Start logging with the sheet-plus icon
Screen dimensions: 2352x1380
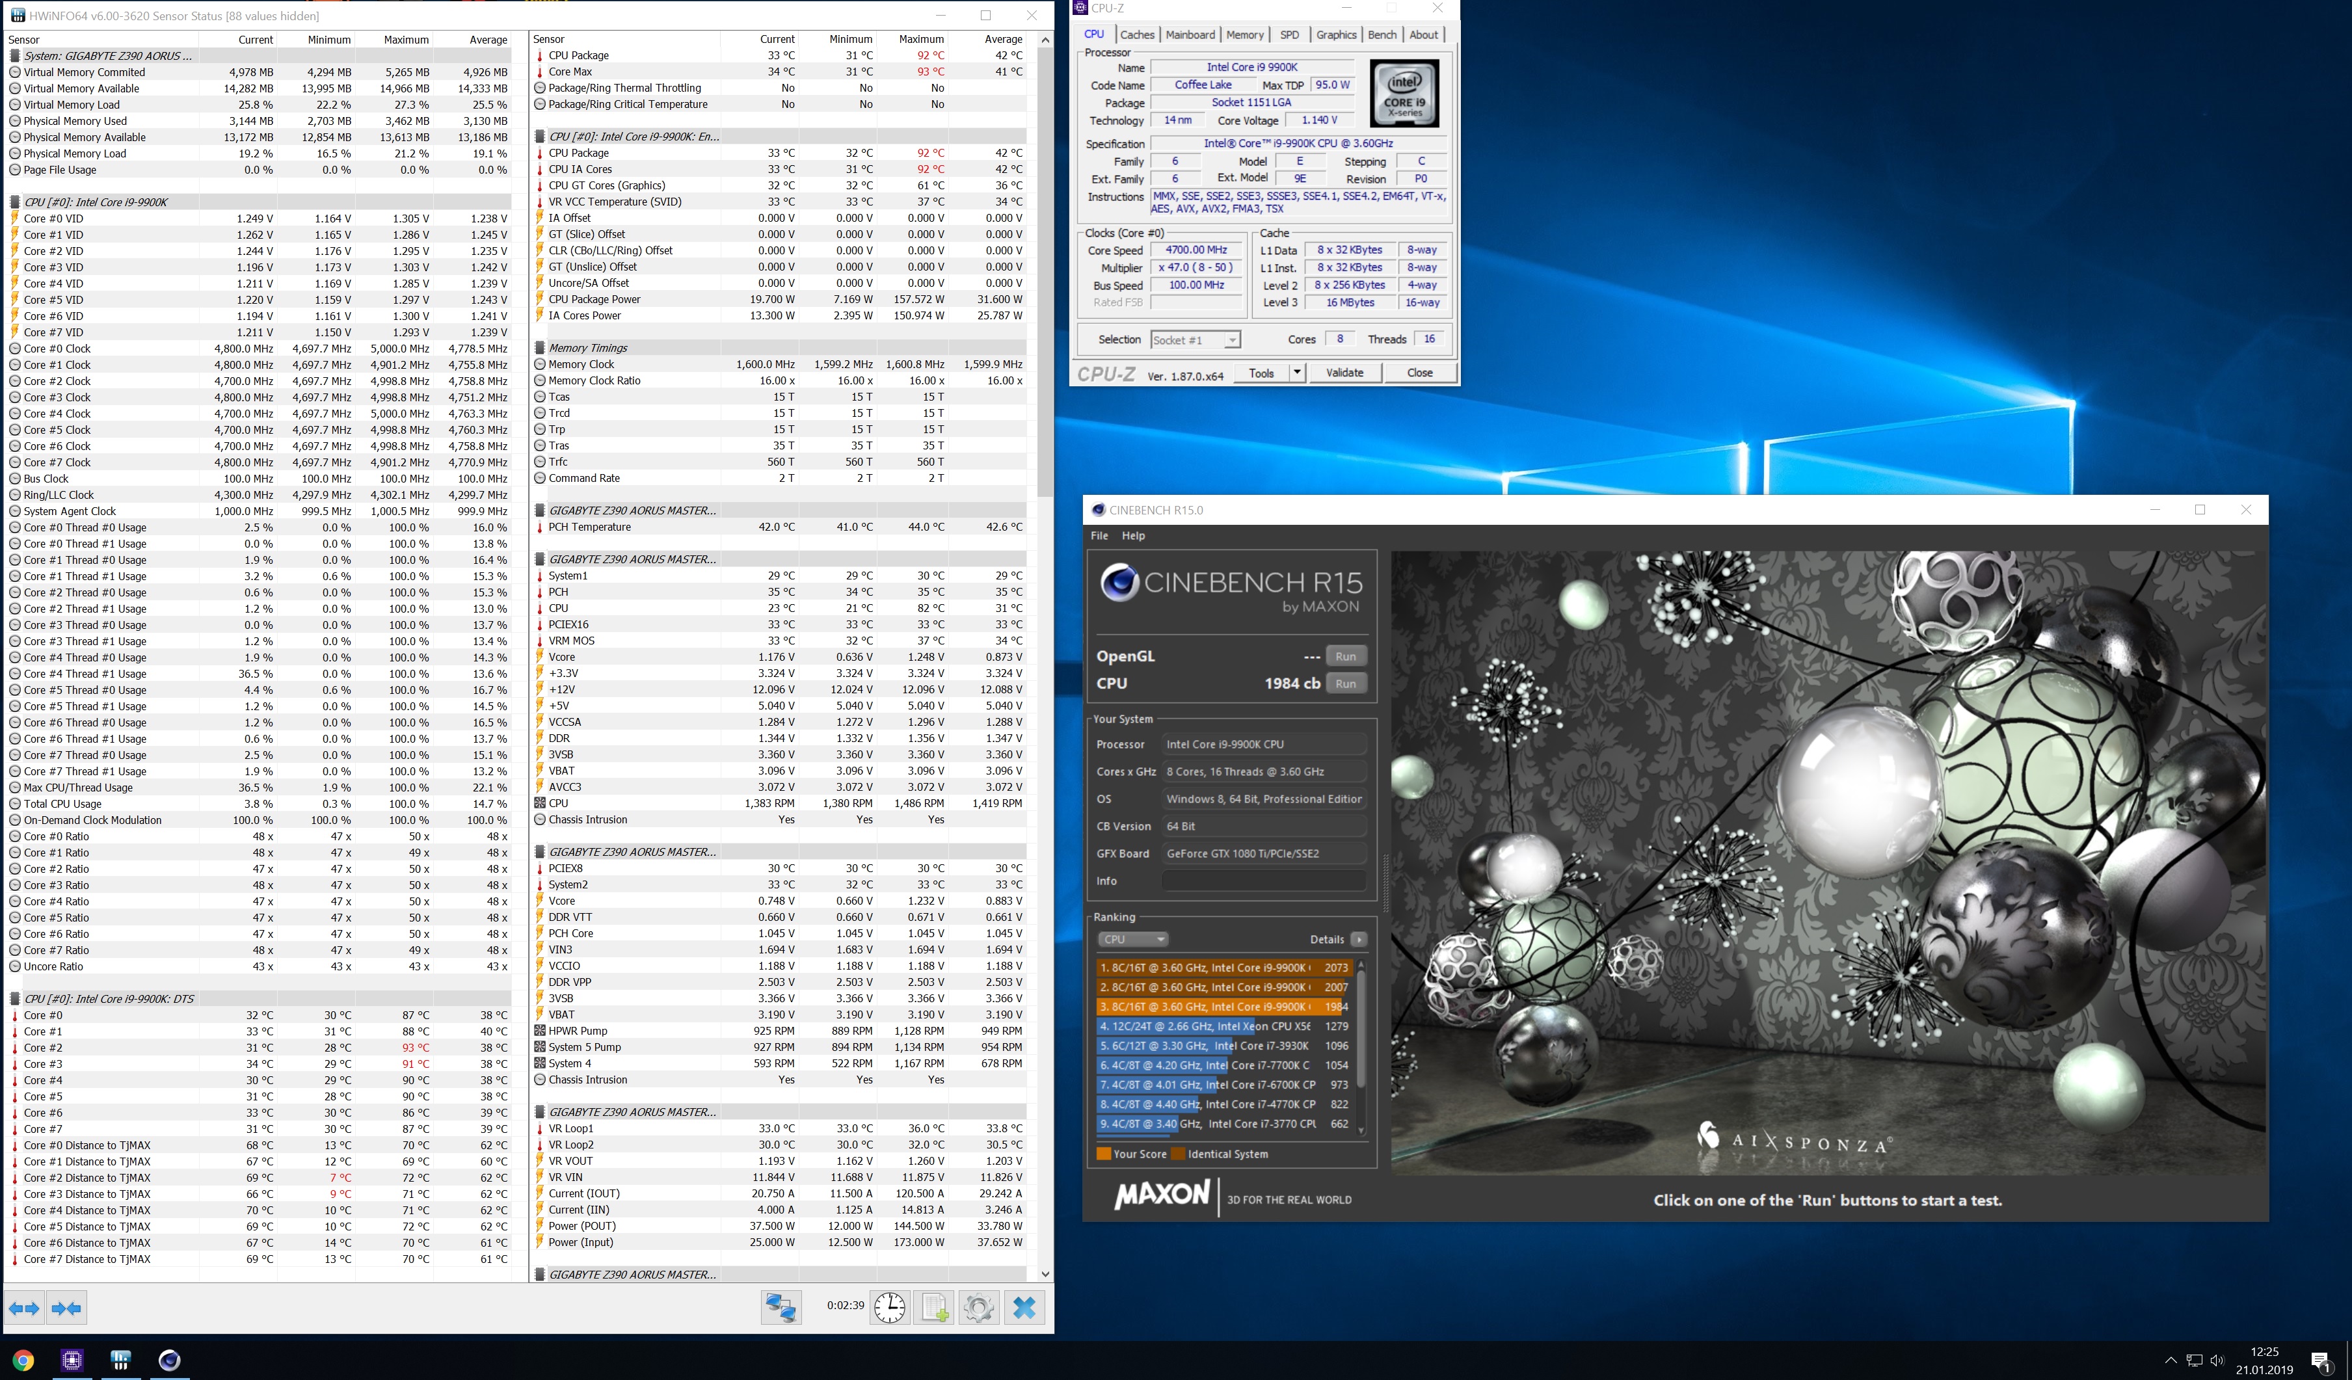tap(935, 1307)
